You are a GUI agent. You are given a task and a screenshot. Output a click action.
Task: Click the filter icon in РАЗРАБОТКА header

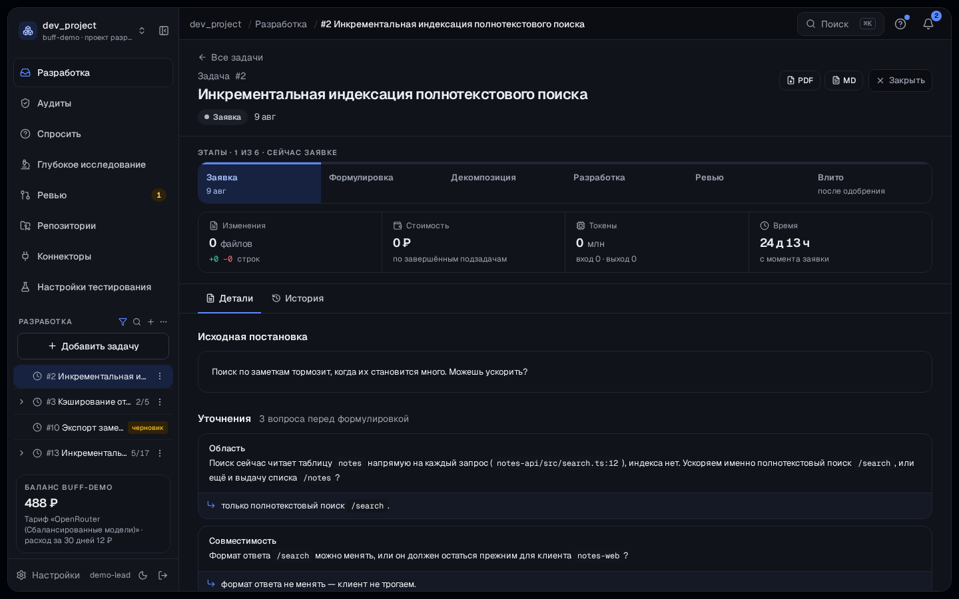point(123,321)
